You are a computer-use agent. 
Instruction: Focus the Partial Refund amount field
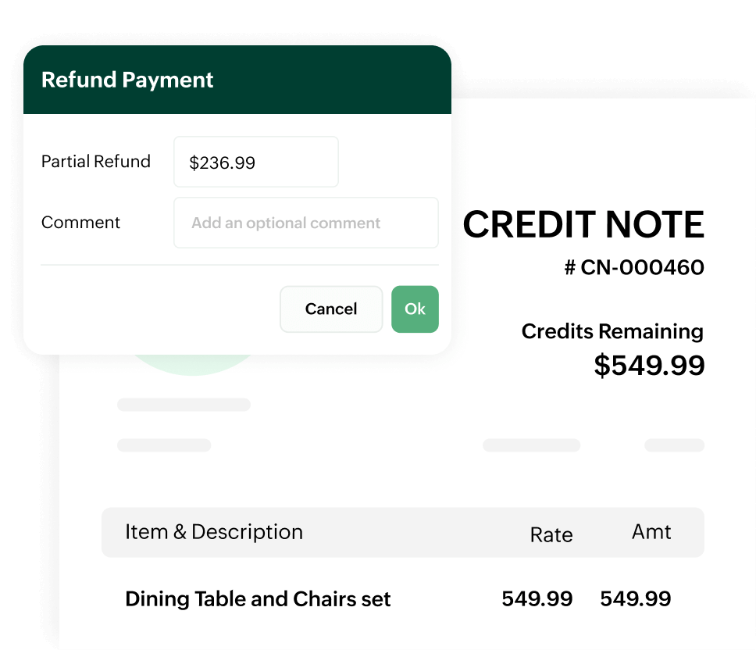click(x=255, y=162)
